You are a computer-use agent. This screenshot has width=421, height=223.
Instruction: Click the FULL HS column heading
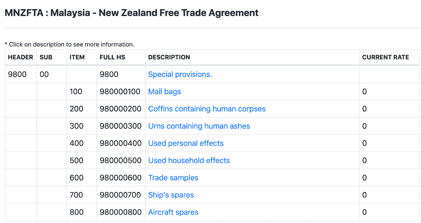coord(112,57)
